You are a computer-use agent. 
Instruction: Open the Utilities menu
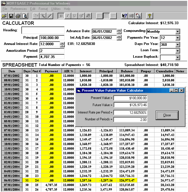pos(56,9)
